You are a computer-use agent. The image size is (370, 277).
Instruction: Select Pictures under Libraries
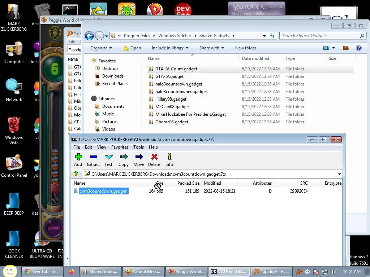(110, 122)
